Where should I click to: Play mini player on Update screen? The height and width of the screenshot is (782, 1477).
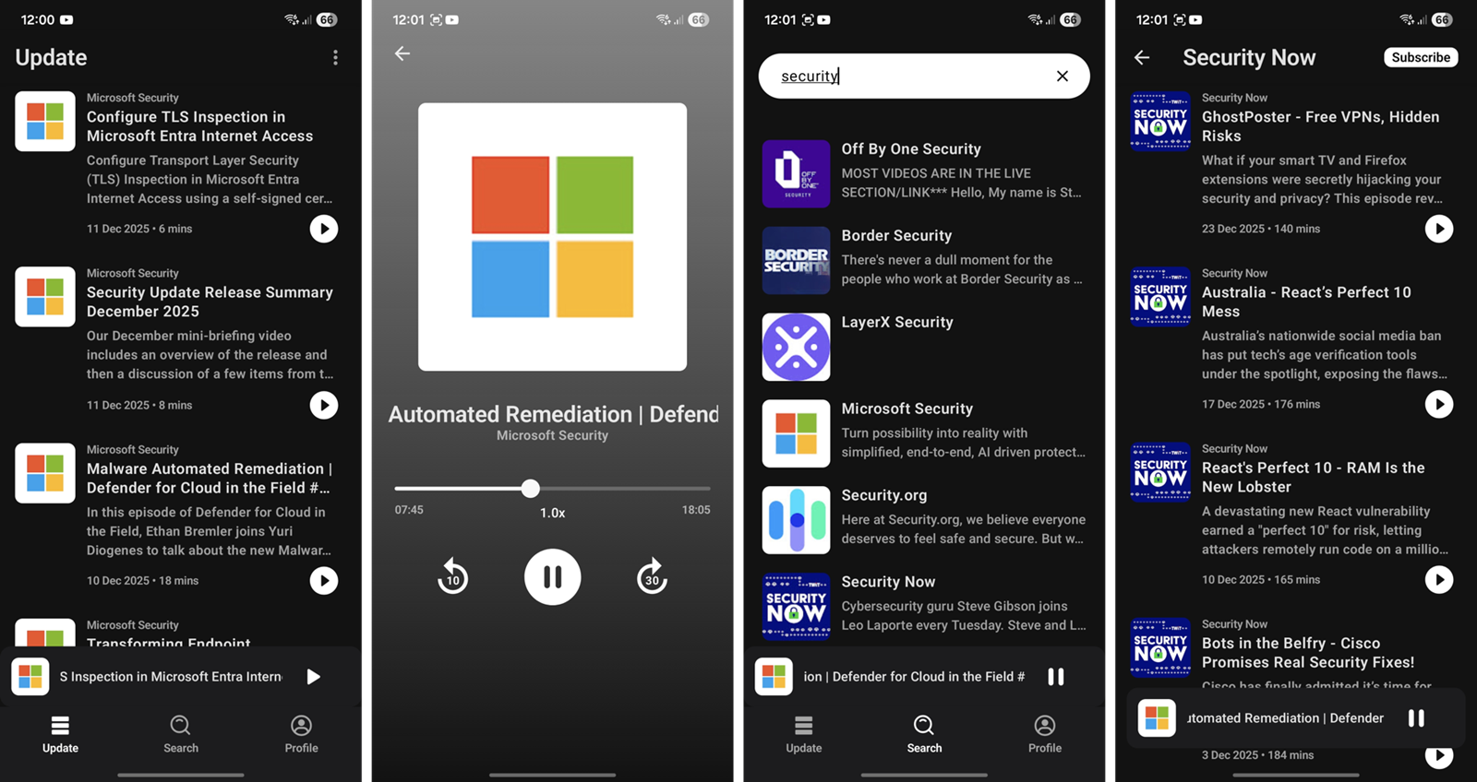314,677
